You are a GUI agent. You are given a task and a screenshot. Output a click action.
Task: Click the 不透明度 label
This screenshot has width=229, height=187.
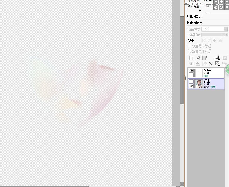coord(194,35)
